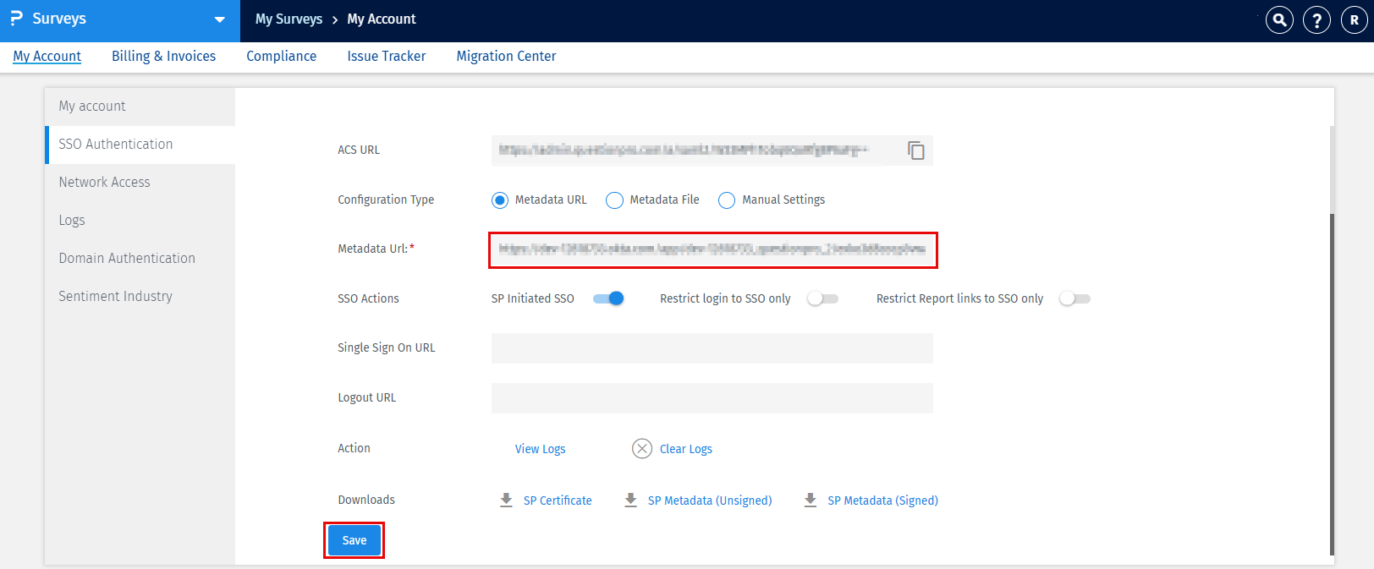Open the help question mark icon
The height and width of the screenshot is (569, 1374).
1316,19
